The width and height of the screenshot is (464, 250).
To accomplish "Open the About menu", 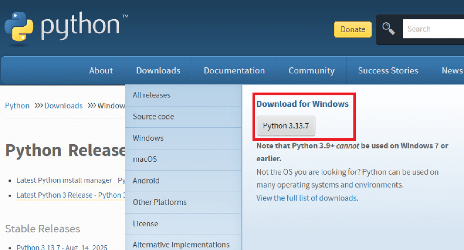I will 101,70.
